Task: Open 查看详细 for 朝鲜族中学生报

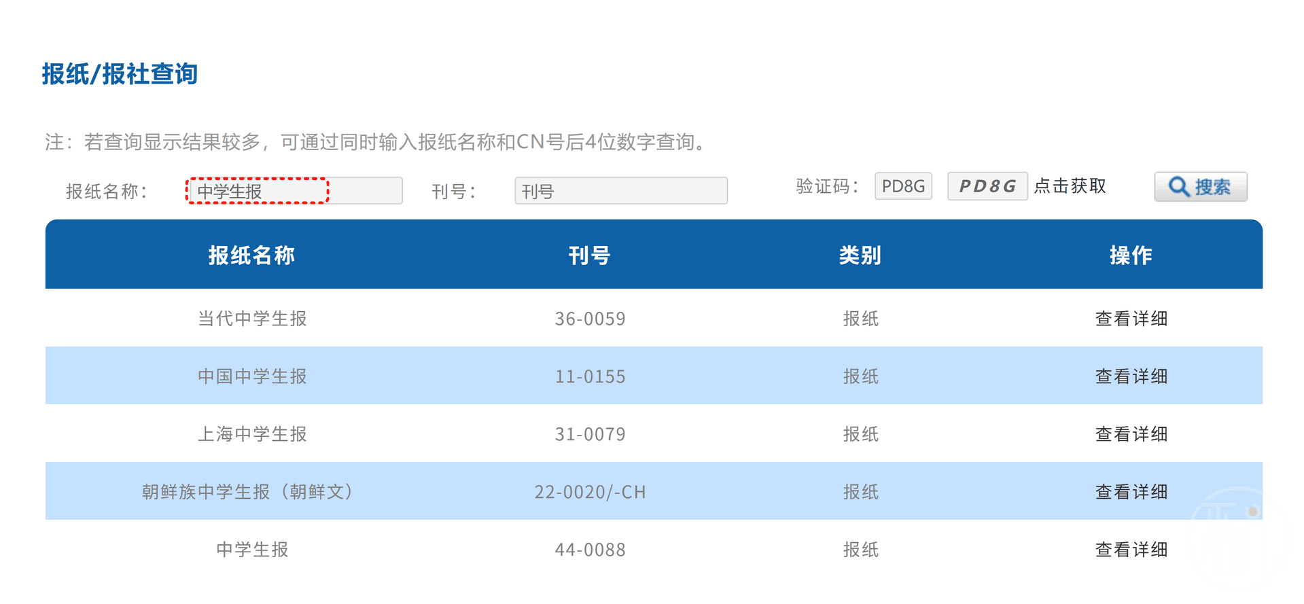Action: tap(1131, 492)
